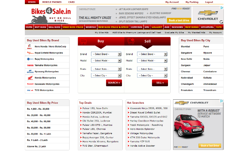Click the Bikes4Sale.in site logo
The width and height of the screenshot is (252, 151).
coord(51,15)
